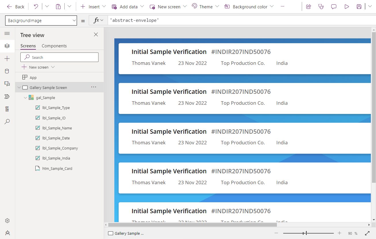Open the Tree view panel icon
Screen dimensions: 376x239
coord(7,46)
